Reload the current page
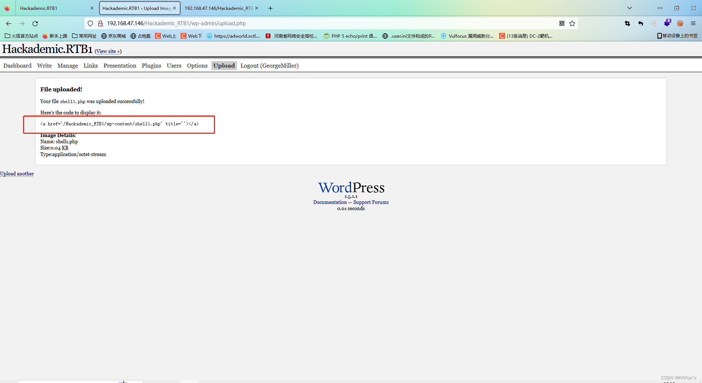The height and width of the screenshot is (383, 702). [x=35, y=23]
